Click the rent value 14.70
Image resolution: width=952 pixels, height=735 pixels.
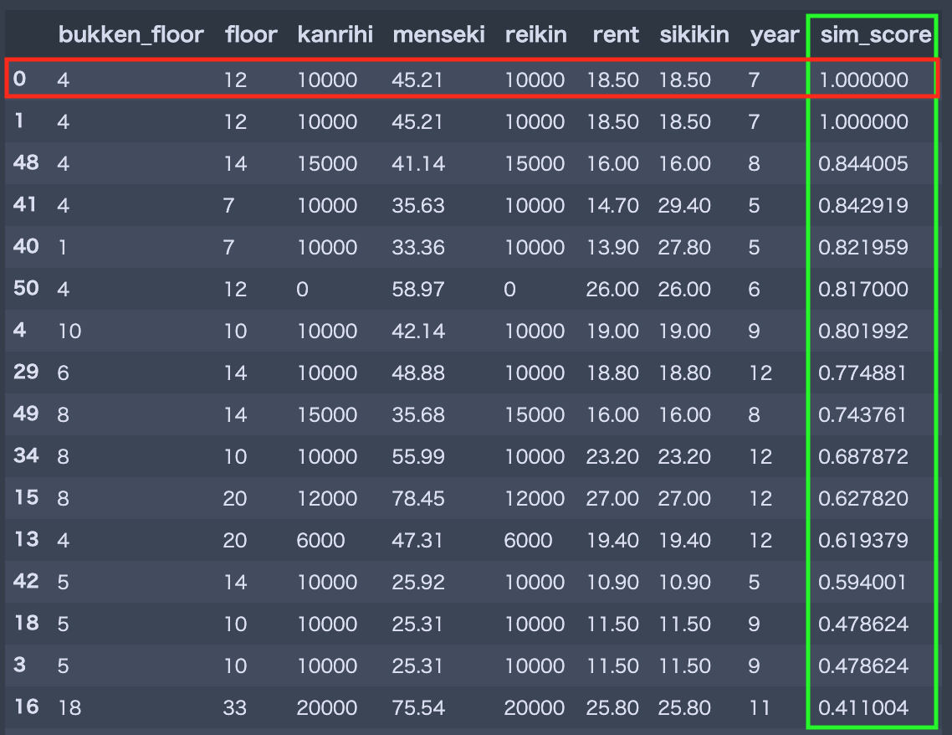pos(612,205)
